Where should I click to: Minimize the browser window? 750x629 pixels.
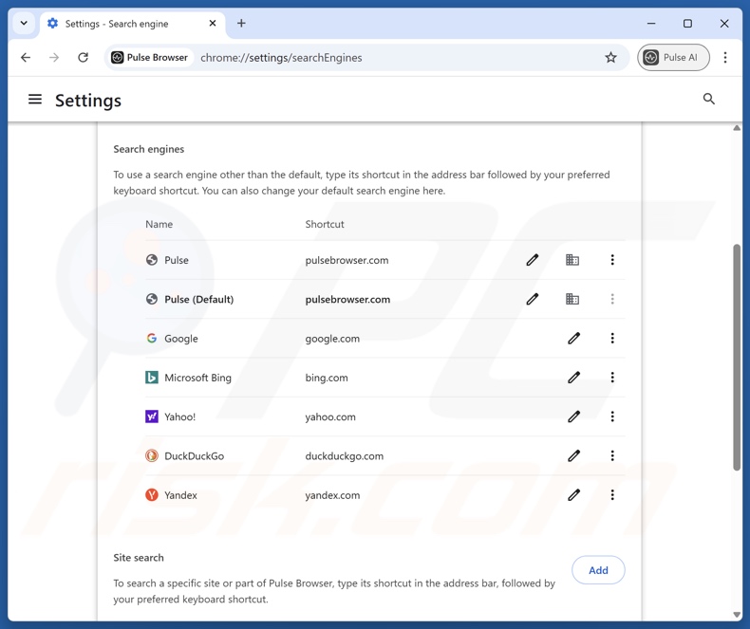[x=651, y=24]
